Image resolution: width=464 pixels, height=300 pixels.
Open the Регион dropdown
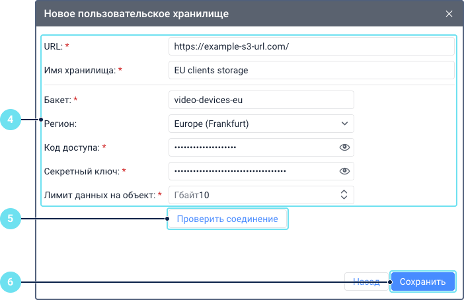tap(261, 124)
